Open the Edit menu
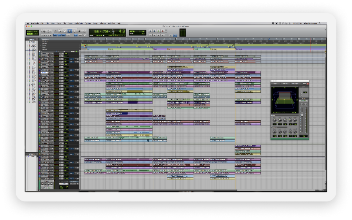Viewport: 352px width, 220px height. 47,23
